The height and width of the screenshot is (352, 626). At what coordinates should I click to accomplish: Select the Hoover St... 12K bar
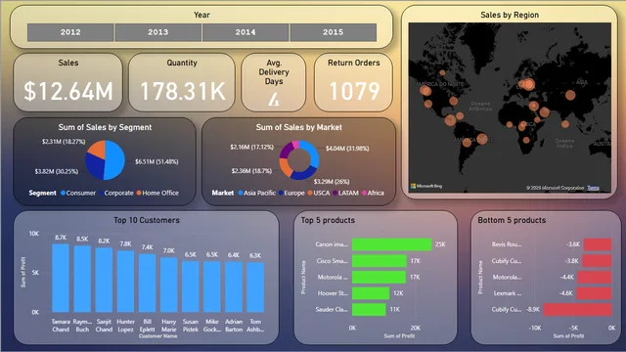tap(371, 293)
